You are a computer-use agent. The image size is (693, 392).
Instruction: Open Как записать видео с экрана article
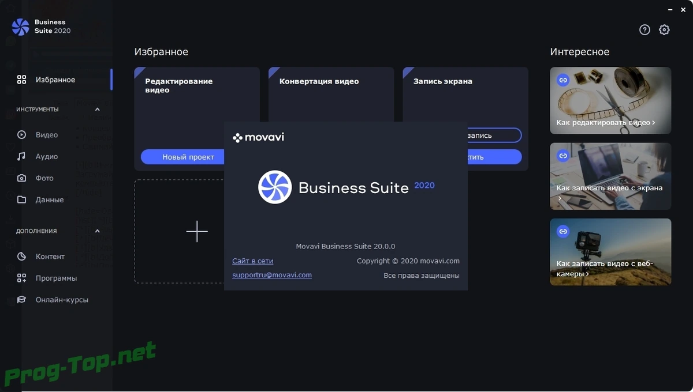coord(610,176)
